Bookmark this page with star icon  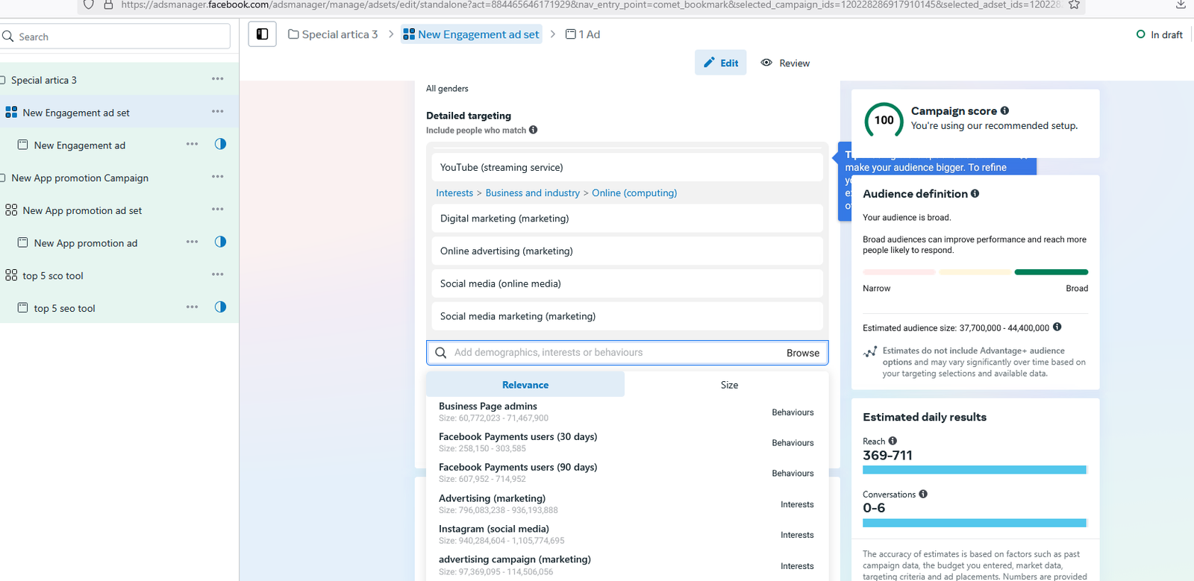pos(1074,4)
